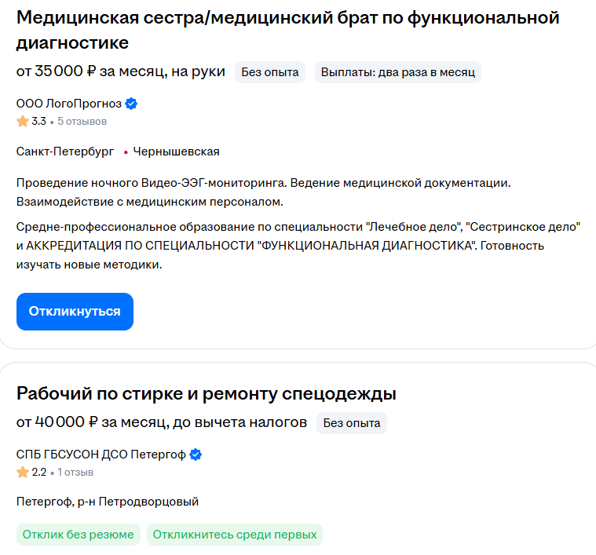Click the blue Откликнуться button
Viewport: 596px width, 555px height.
pyautogui.click(x=75, y=312)
